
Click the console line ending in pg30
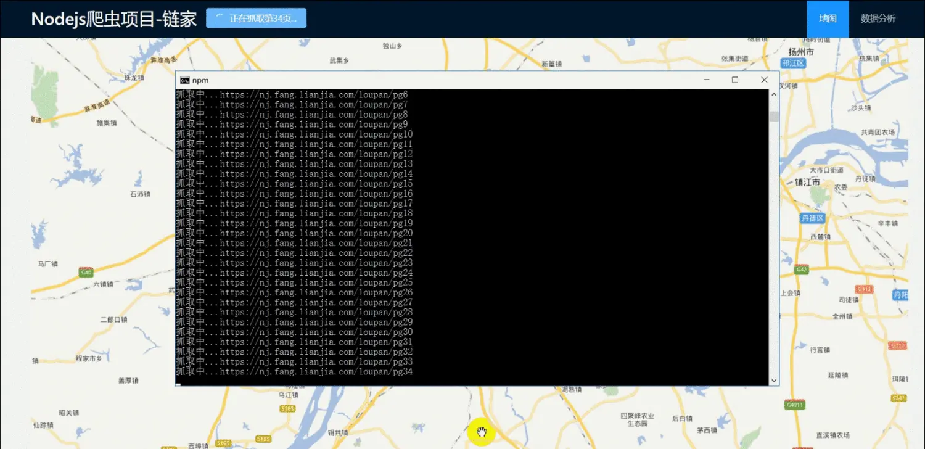coord(294,332)
